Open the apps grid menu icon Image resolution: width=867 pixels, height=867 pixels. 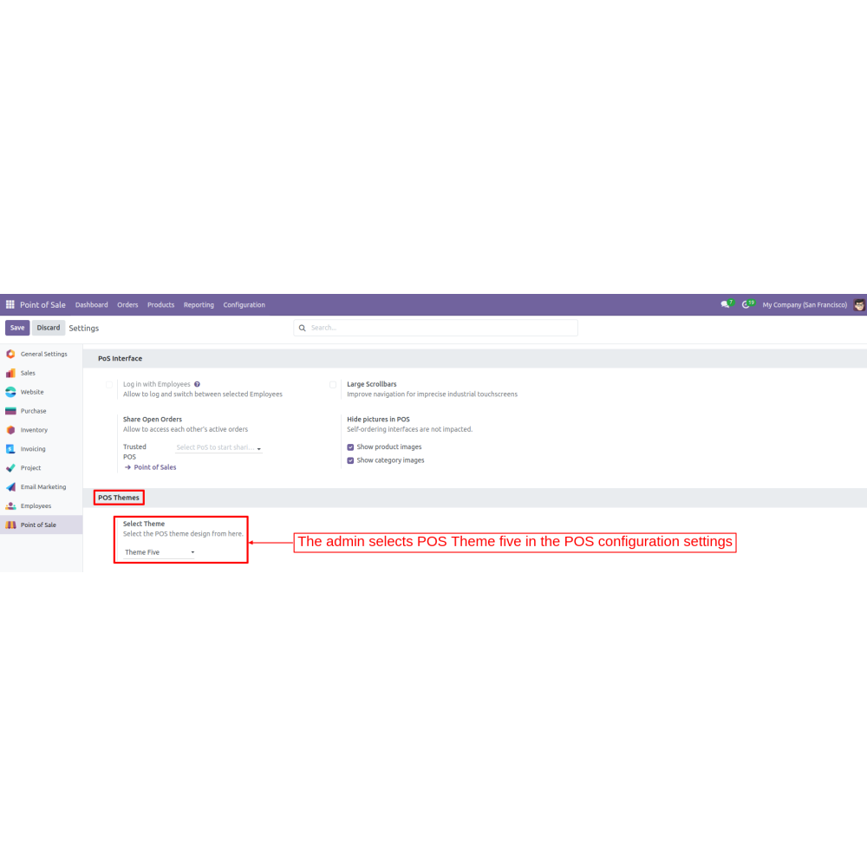coord(10,305)
